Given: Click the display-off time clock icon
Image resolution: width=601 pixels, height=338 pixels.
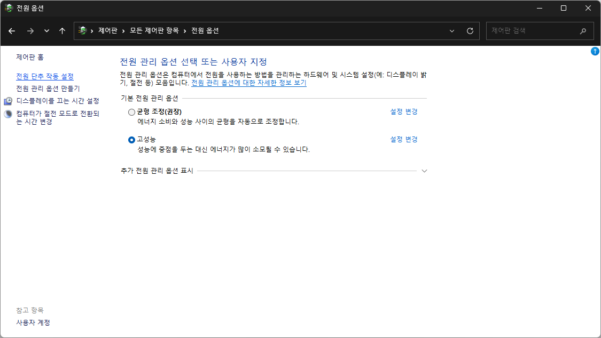Looking at the screenshot, I should pyautogui.click(x=8, y=101).
